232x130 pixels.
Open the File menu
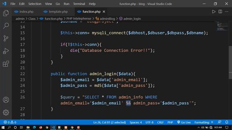click(13, 4)
